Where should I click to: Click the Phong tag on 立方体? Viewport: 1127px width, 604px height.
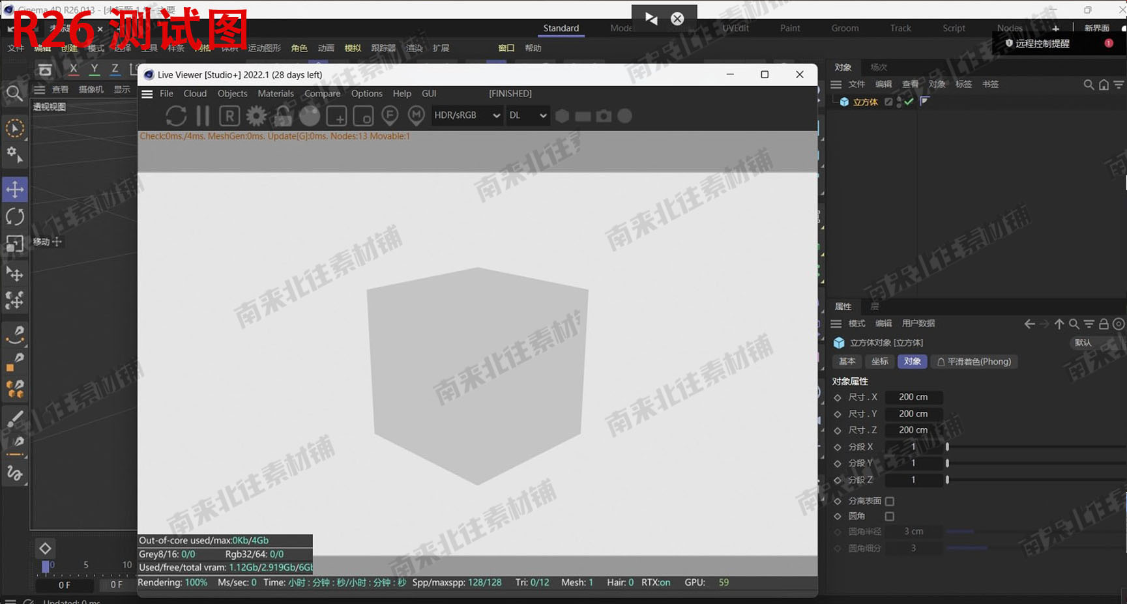pyautogui.click(x=924, y=102)
